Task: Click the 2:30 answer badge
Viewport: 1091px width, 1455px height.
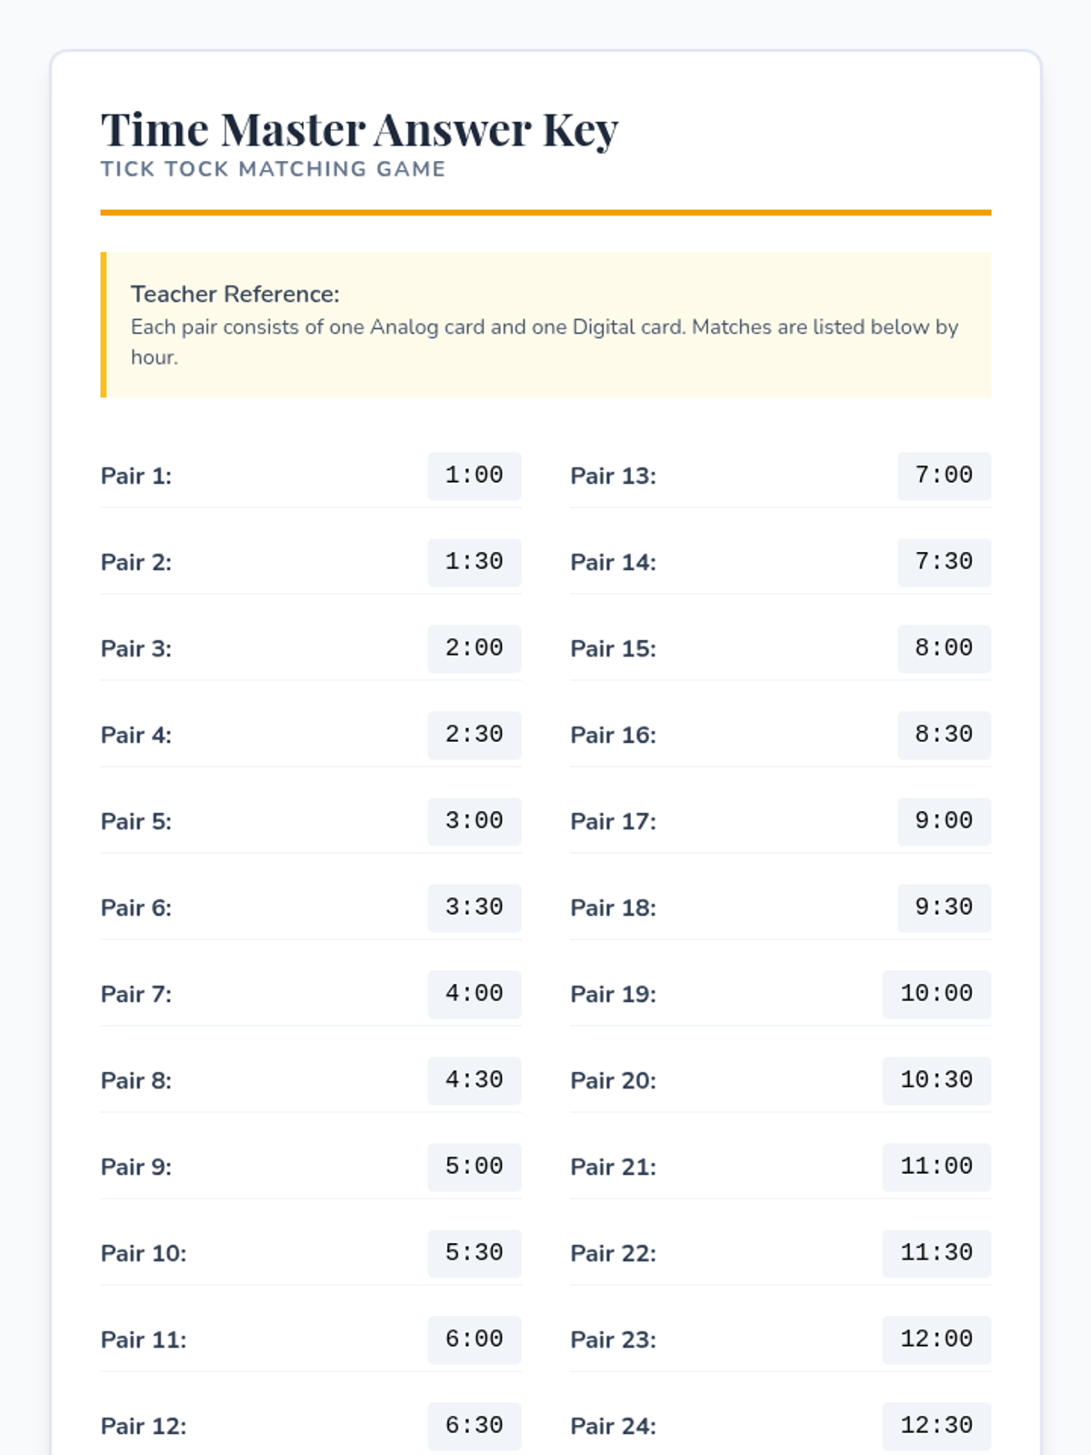Action: (x=474, y=735)
